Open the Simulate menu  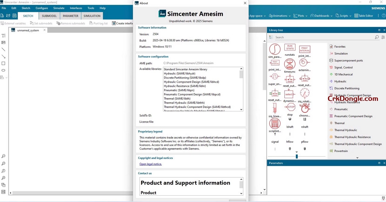pos(59,8)
